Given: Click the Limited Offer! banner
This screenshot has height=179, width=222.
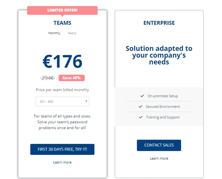Looking at the screenshot, I should pos(62,10).
